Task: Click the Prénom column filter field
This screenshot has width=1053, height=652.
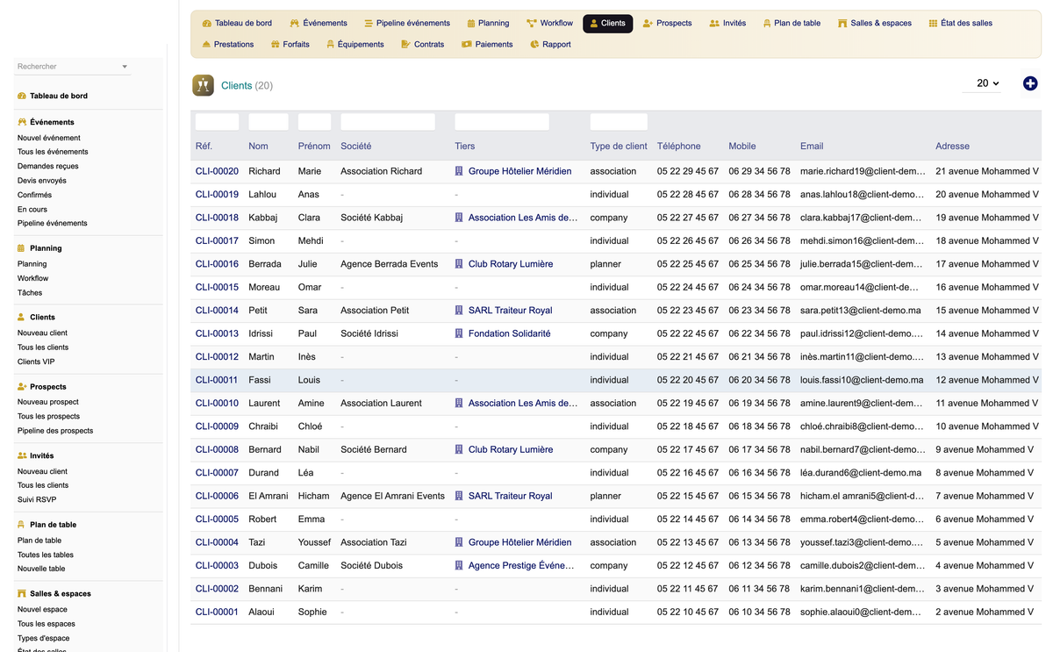Action: tap(314, 122)
